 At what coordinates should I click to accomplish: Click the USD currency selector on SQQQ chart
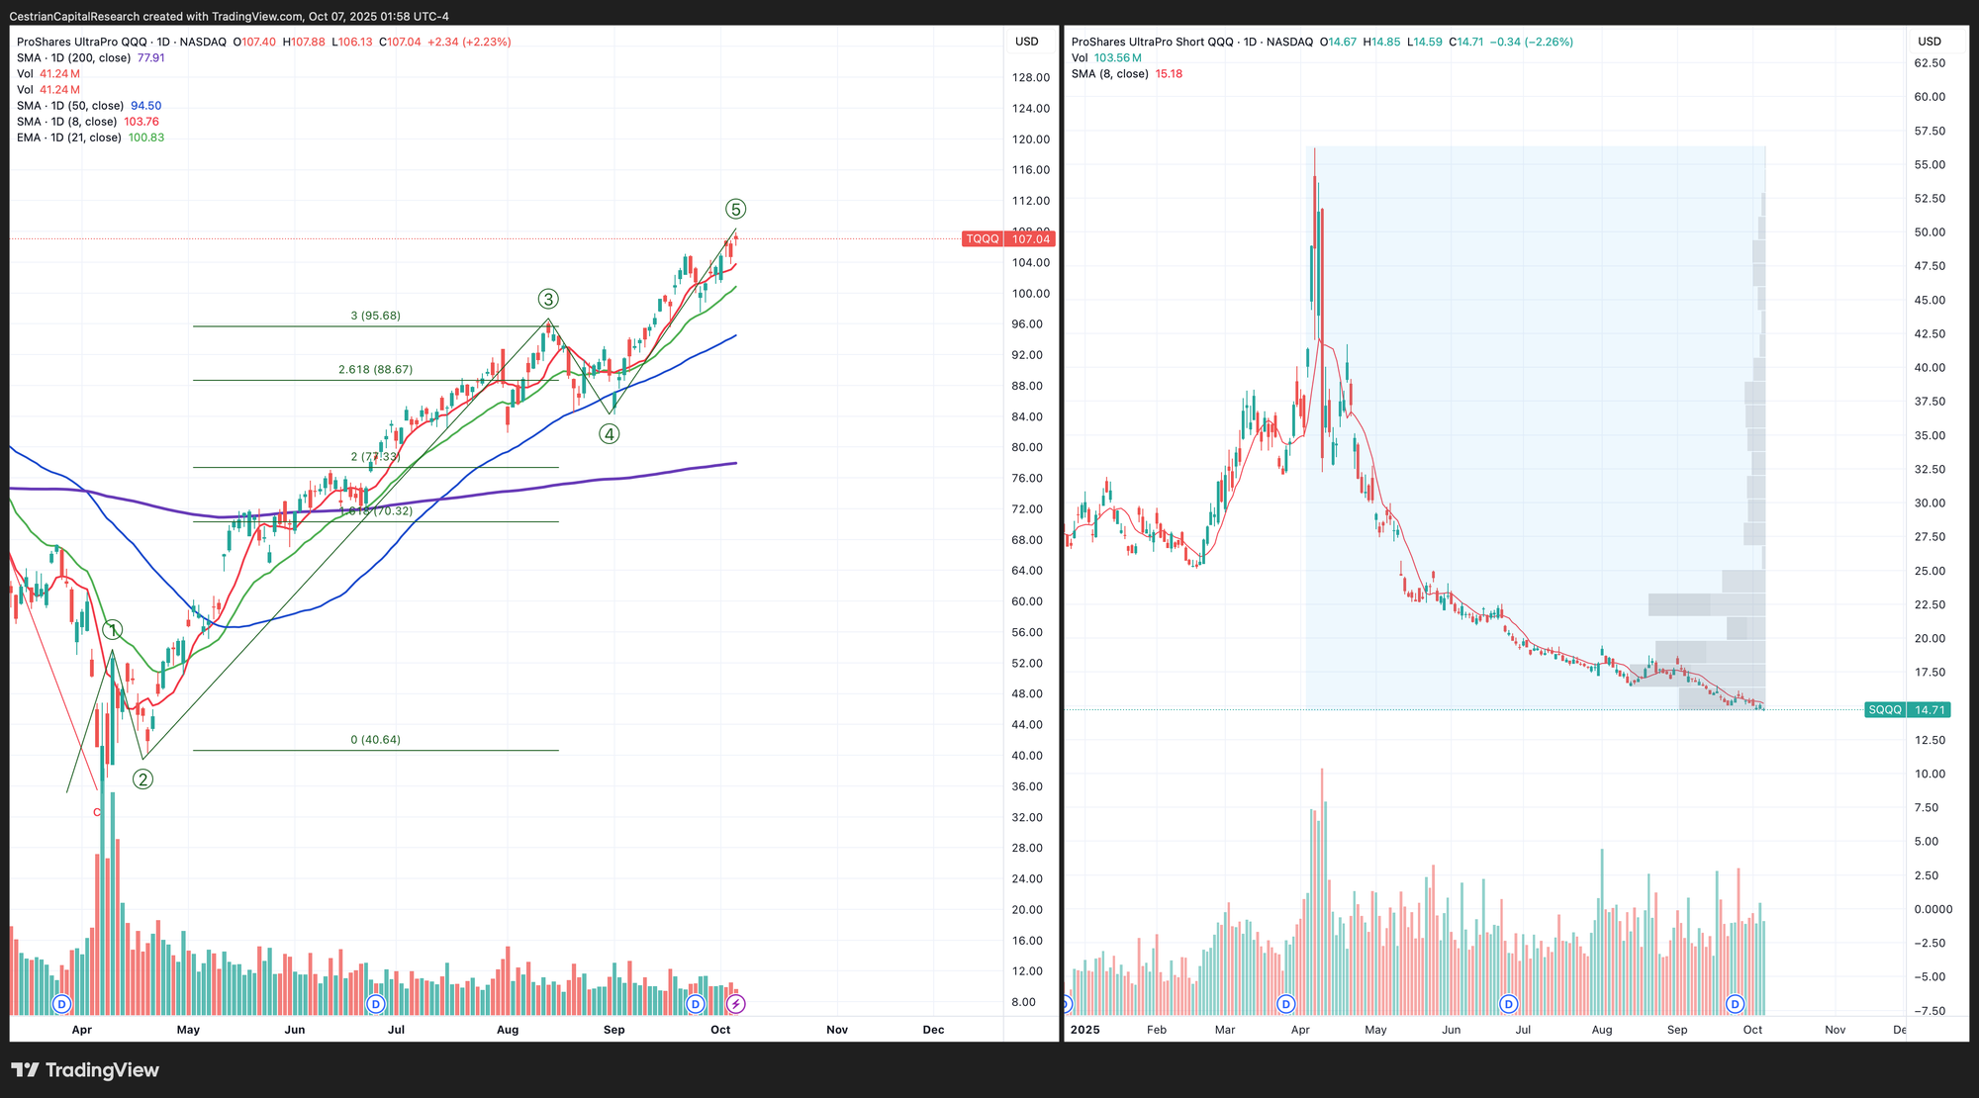pos(1930,42)
